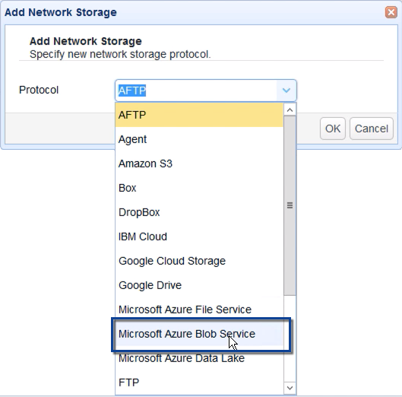Select Google Drive option
Viewport: 402px width, 397px height.
[199, 285]
